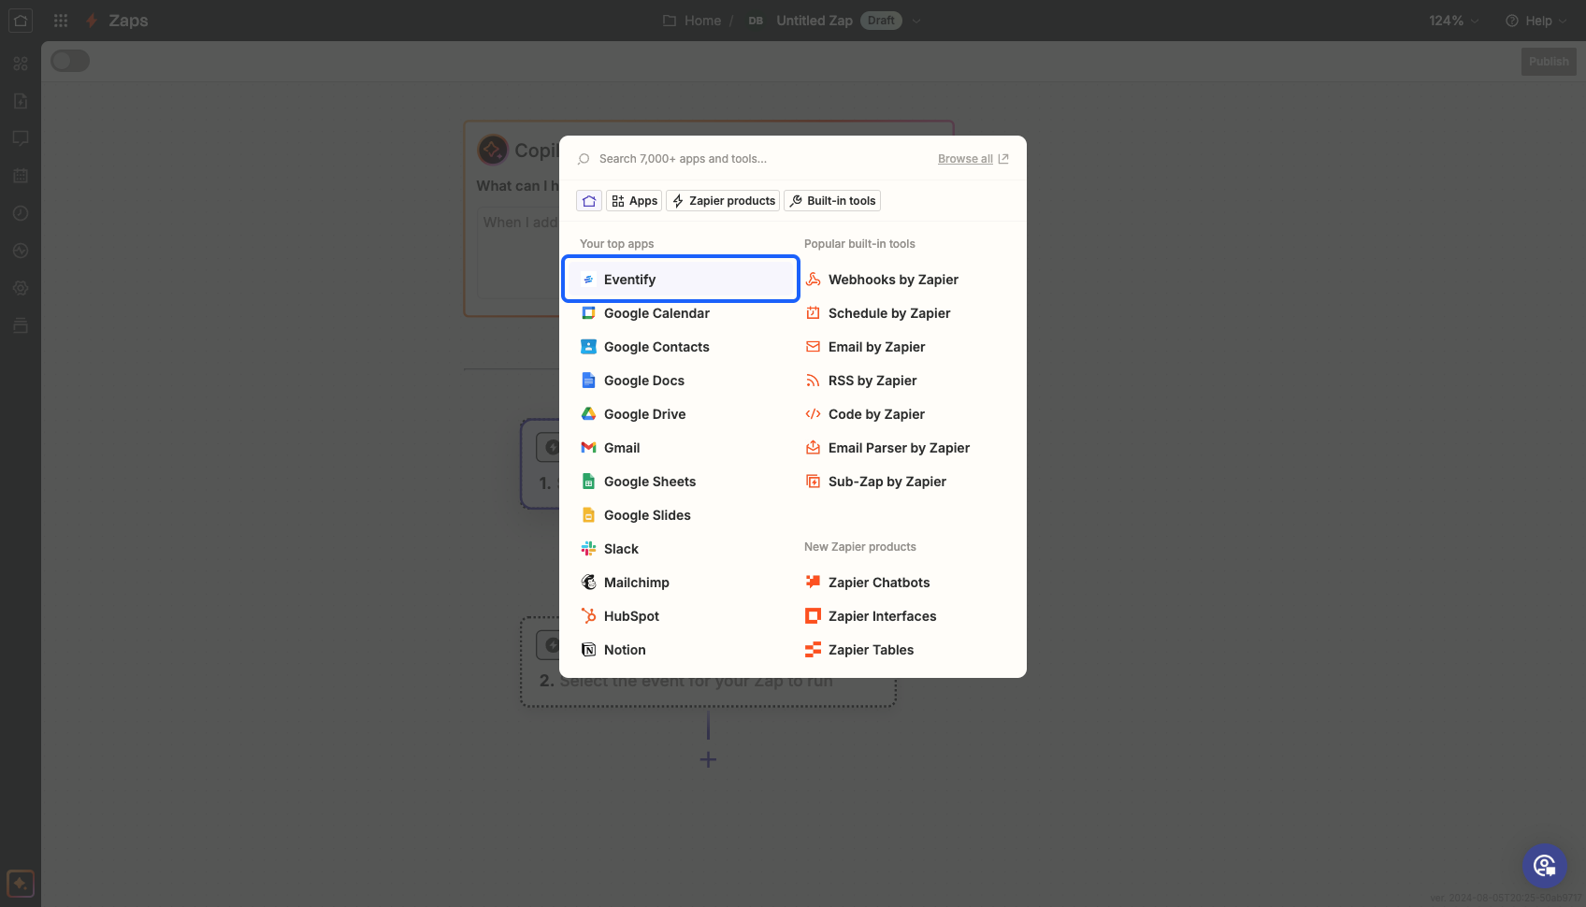The image size is (1586, 907).
Task: Pick Email by Zapier
Action: coord(905,347)
